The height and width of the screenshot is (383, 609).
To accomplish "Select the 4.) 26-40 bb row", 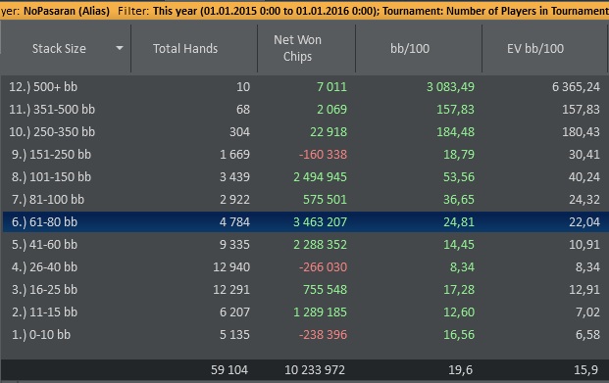I will pyautogui.click(x=306, y=266).
